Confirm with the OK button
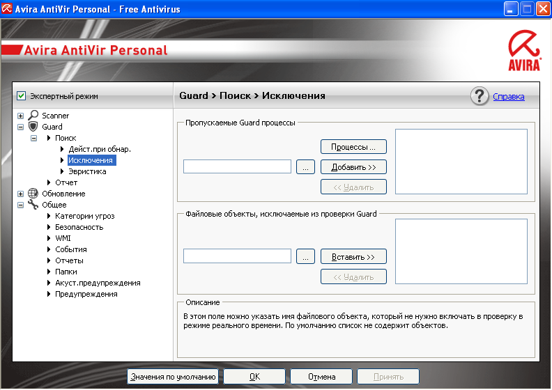Screen dimensions: 552x390 tap(254, 377)
